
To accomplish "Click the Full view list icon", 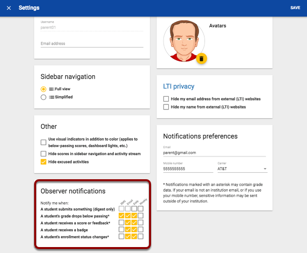I will [51, 89].
